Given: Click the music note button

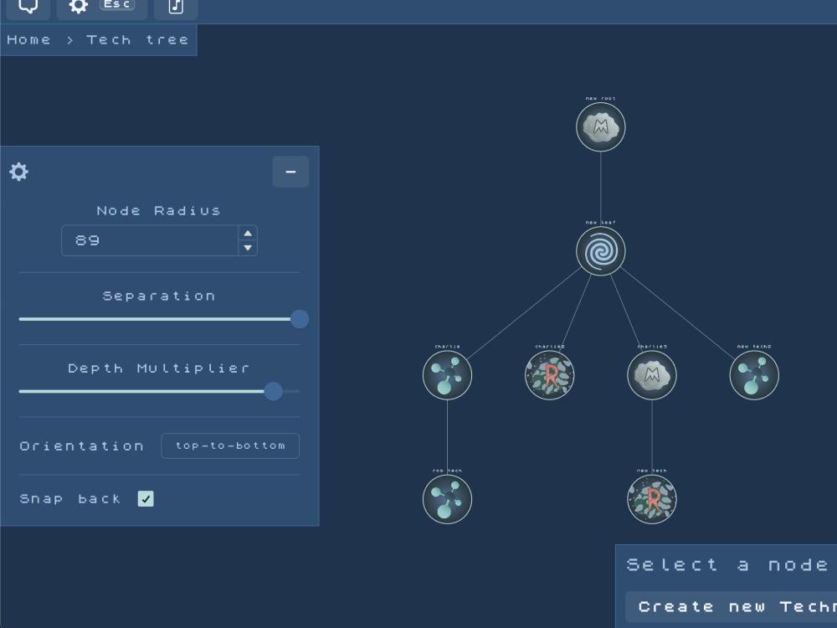Looking at the screenshot, I should point(176,7).
